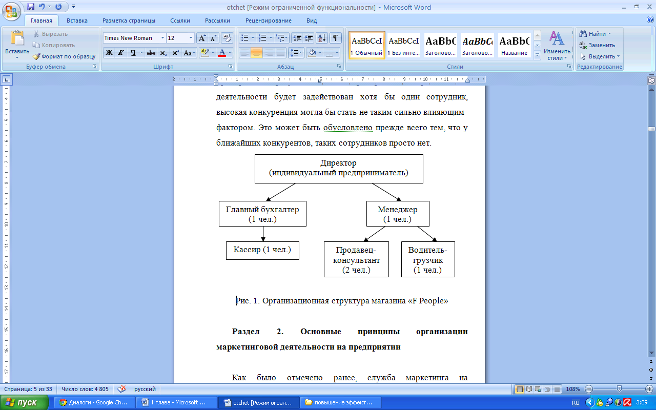Center align the text
Viewport: 656px width, 410px height.
pyautogui.click(x=257, y=53)
